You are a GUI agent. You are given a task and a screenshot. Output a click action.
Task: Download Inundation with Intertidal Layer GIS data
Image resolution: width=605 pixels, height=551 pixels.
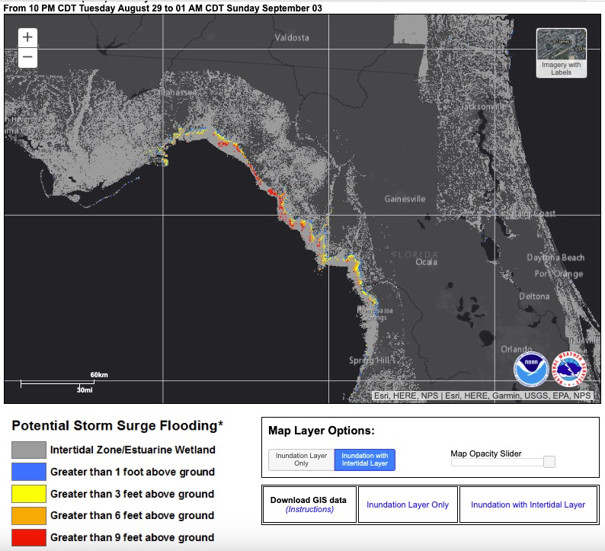(528, 505)
